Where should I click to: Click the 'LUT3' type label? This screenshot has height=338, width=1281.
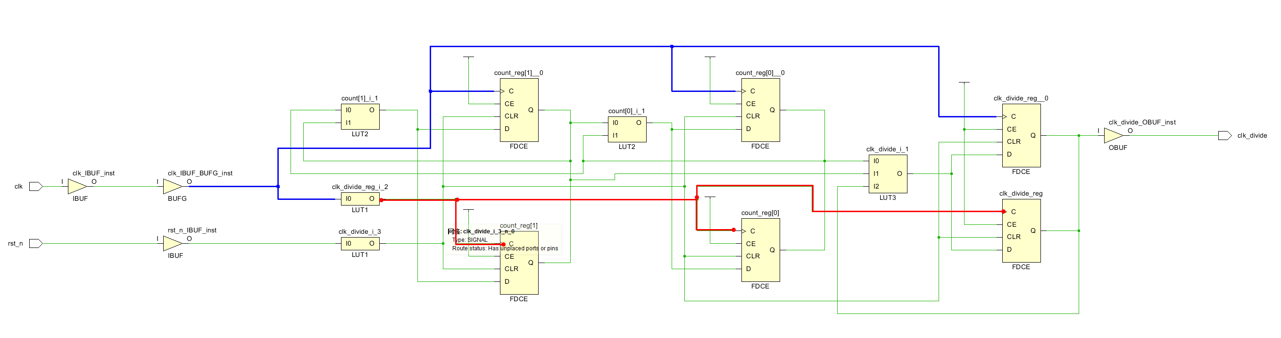888,198
